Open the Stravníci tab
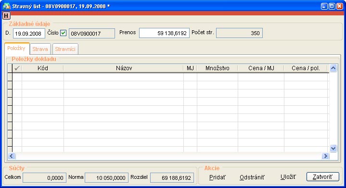The image size is (346, 188). [65, 49]
